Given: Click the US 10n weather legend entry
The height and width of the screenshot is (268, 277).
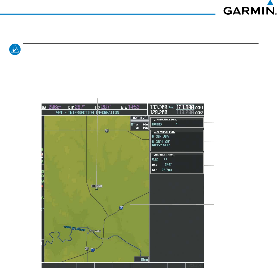Looking at the screenshot, I should point(142,125).
